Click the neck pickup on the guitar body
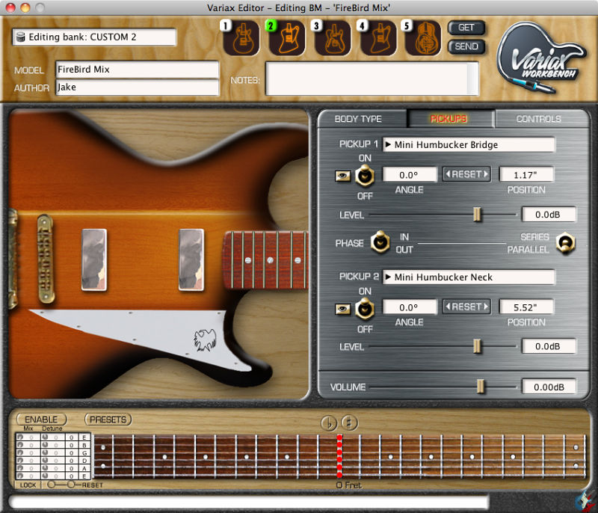This screenshot has height=513, width=598. click(191, 259)
